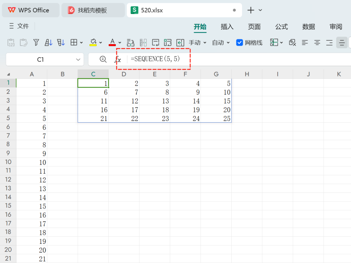Select the 520.xlsx document tab
Image resolution: width=351 pixels, height=263 pixels.
point(184,10)
